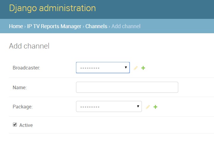Image resolution: width=214 pixels, height=141 pixels.
Task: Open the Broadcaster dropdown
Action: click(x=103, y=68)
